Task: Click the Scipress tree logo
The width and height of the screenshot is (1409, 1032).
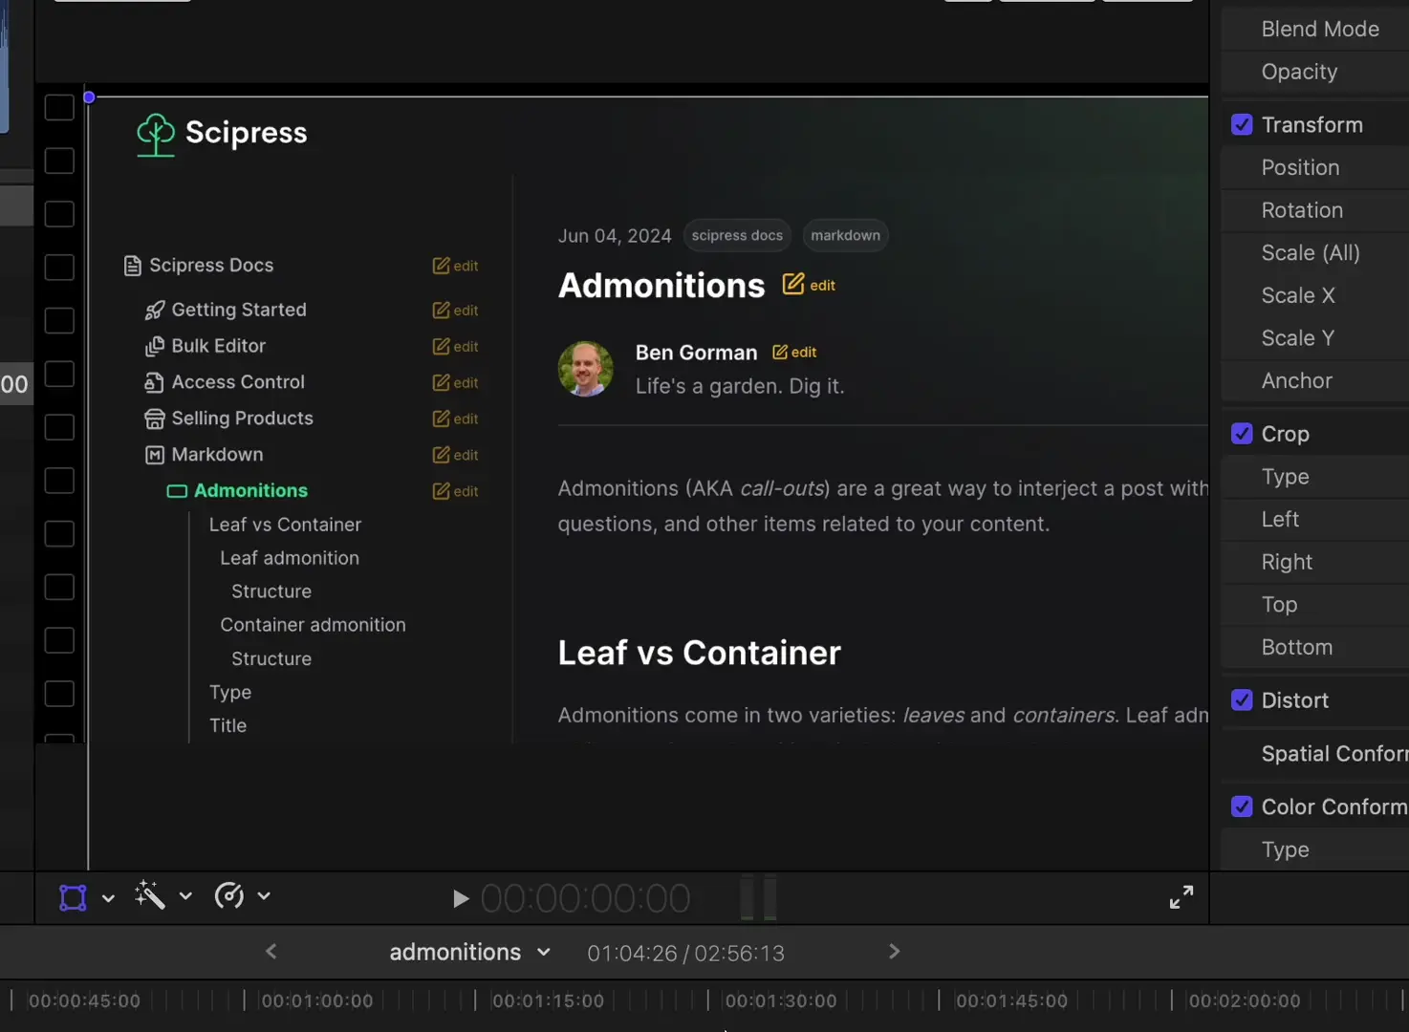Action: point(155,133)
